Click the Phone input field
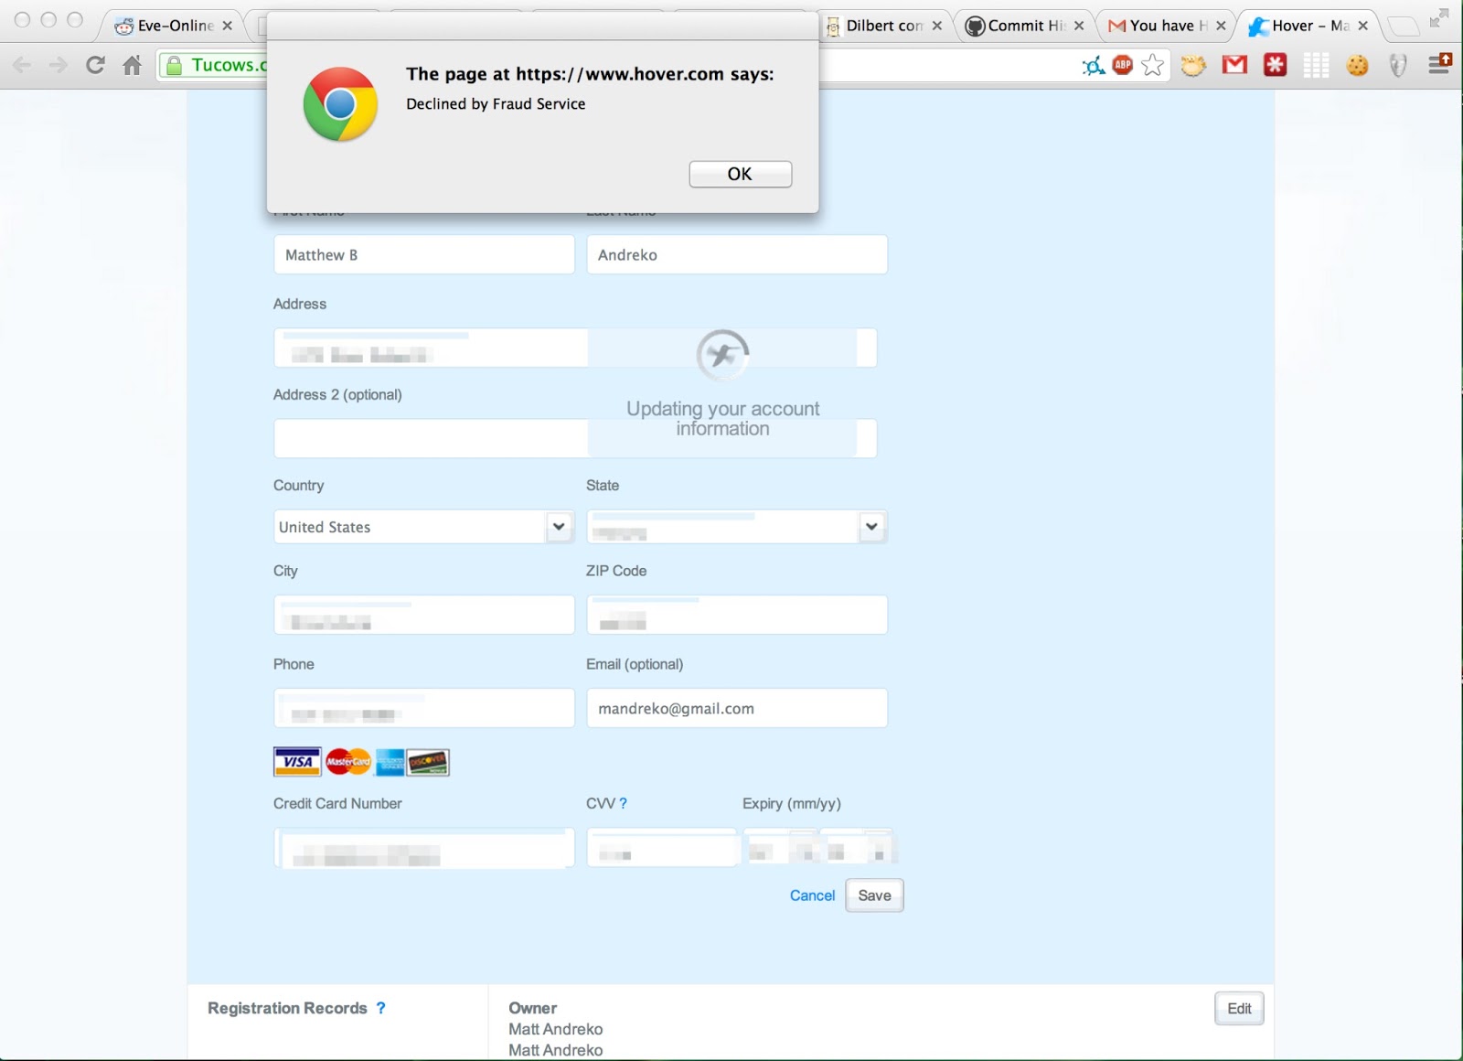Viewport: 1463px width, 1061px height. click(x=424, y=708)
